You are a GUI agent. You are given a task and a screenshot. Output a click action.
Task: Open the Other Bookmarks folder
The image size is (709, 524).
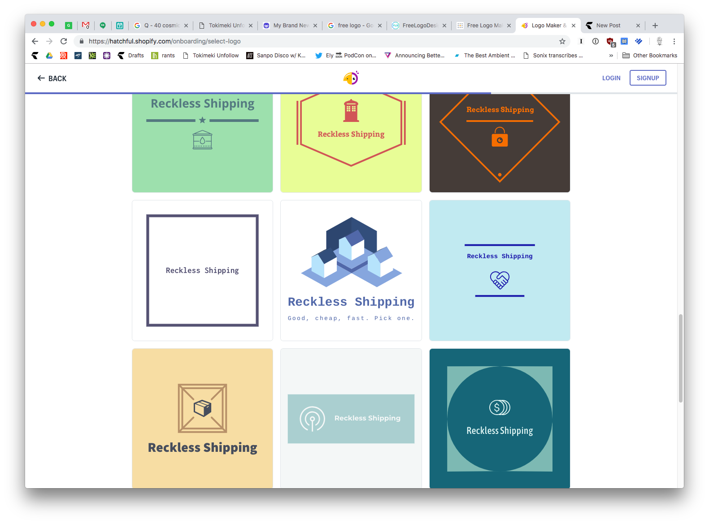click(x=650, y=56)
